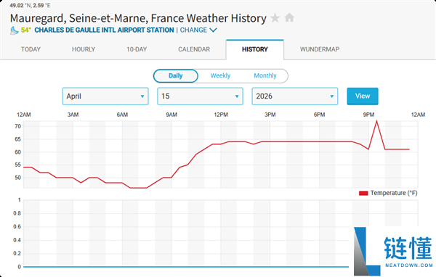Select the Daily view toggle
This screenshot has width=436, height=277.
176,75
